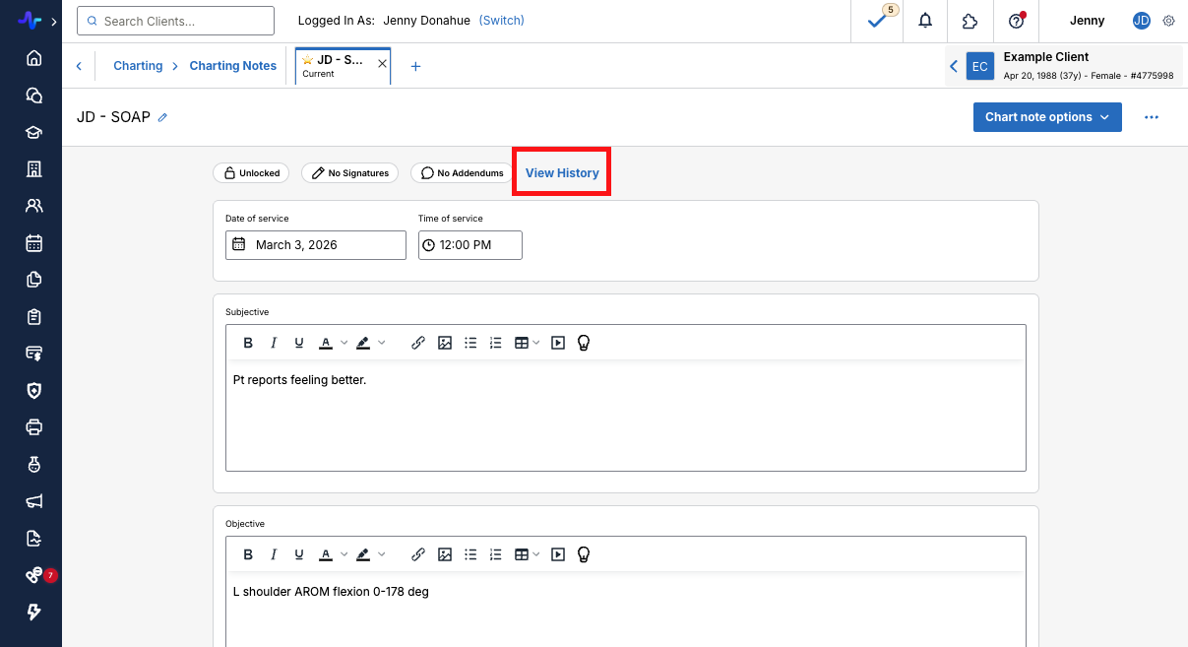Screen dimensions: 1188x647
Task: Go back with the breadcrumb arrow
Action: point(79,66)
